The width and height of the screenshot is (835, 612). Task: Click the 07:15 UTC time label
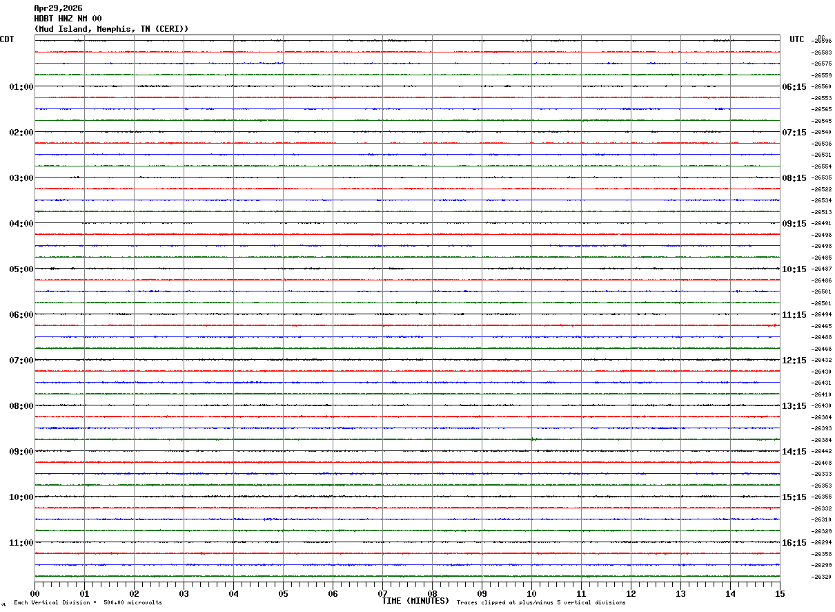(x=794, y=133)
